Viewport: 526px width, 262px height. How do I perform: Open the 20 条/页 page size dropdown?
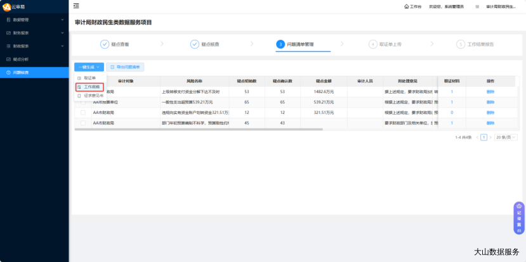506,137
